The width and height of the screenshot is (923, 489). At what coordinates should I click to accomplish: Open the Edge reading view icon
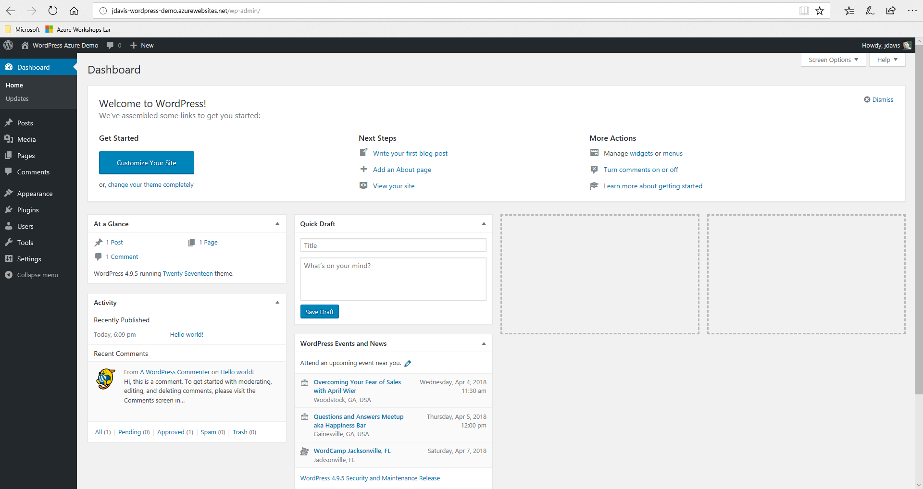tap(804, 11)
